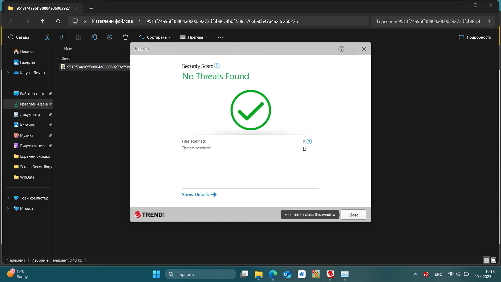Click the Share icon in Explorer toolbar

coord(110,37)
